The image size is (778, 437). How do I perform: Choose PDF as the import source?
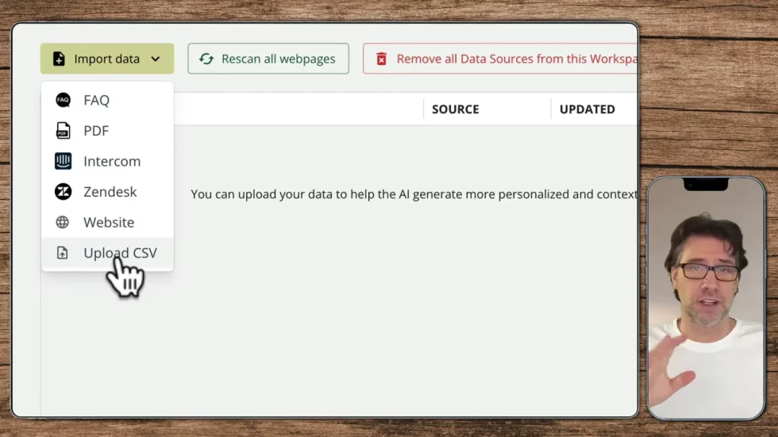click(x=96, y=131)
